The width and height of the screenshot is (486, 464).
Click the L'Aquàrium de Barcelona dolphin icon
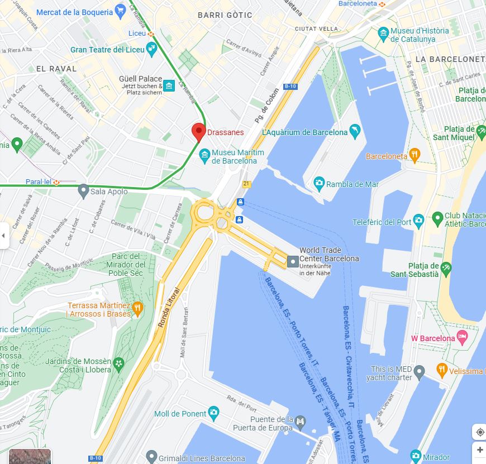click(355, 132)
